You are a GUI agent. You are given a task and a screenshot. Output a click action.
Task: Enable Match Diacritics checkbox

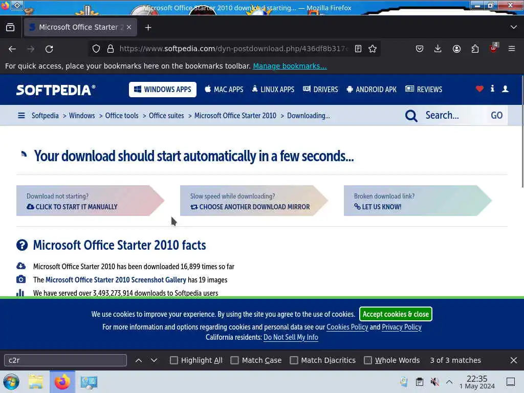(x=294, y=360)
